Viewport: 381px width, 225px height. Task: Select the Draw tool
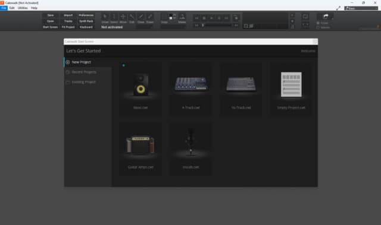[140, 18]
